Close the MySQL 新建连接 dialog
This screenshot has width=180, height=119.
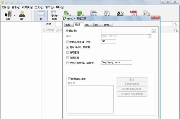155,18
